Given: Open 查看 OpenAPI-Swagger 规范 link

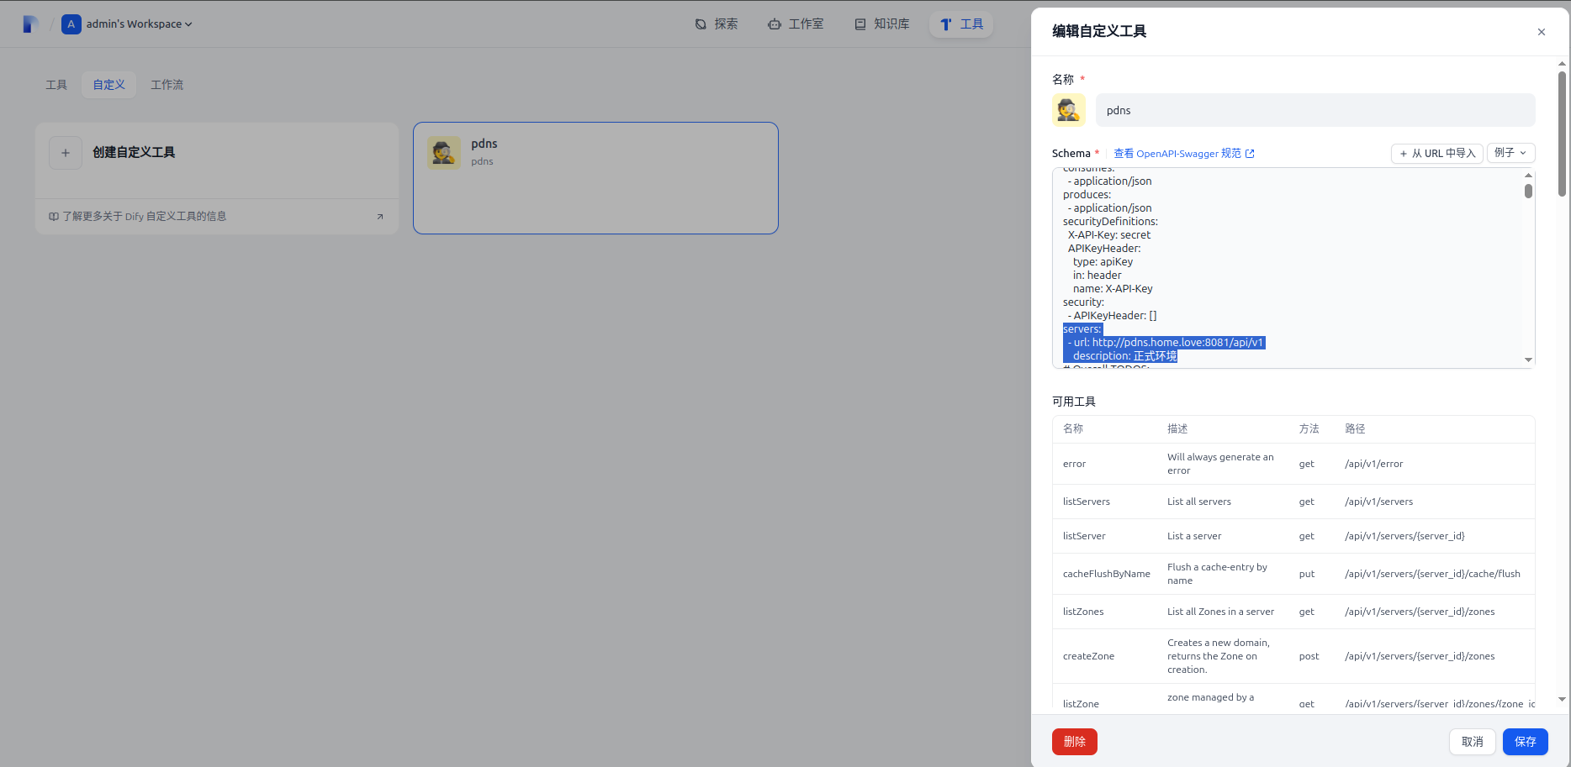Looking at the screenshot, I should pos(1184,153).
